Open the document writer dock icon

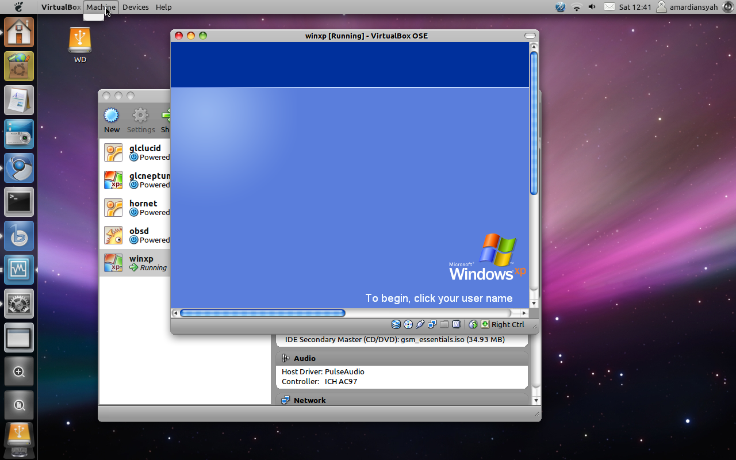point(19,100)
